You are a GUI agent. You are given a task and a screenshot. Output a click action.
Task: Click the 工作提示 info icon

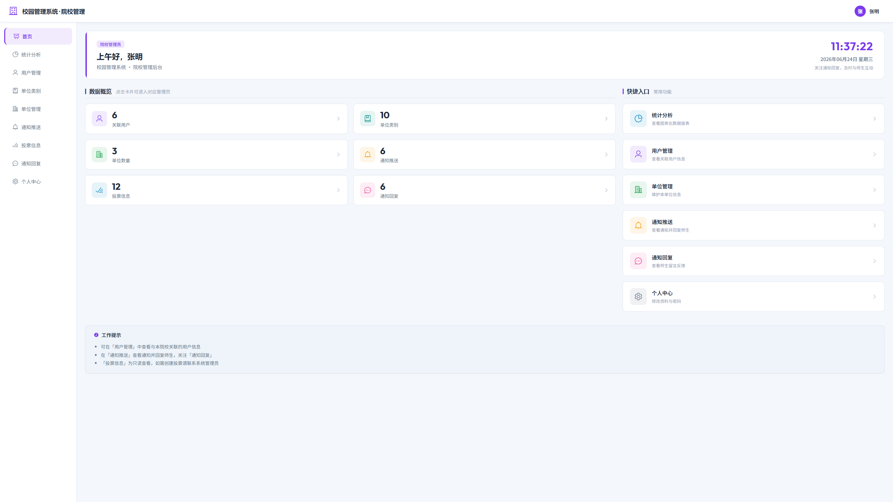[x=96, y=335]
